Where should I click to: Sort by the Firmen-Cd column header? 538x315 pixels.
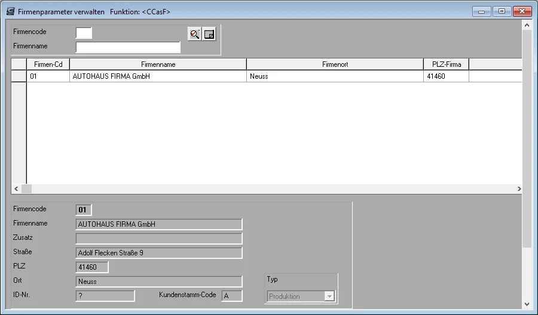[48, 64]
